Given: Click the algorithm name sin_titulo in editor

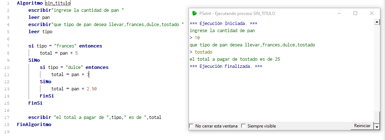Looking at the screenshot, I should [58, 3].
